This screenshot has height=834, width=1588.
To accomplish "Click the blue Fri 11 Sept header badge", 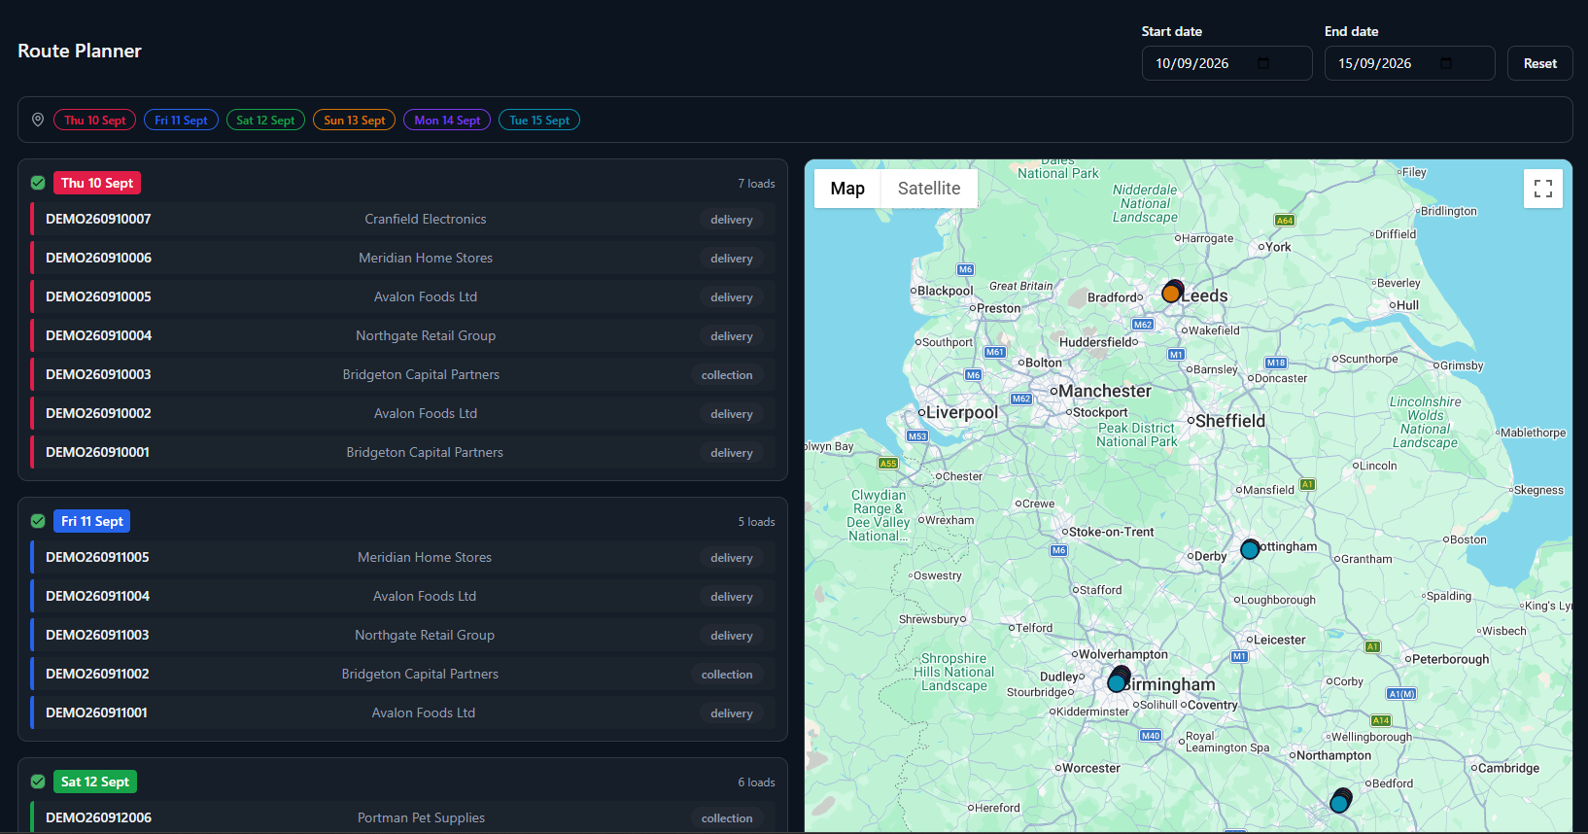I will pyautogui.click(x=92, y=521).
